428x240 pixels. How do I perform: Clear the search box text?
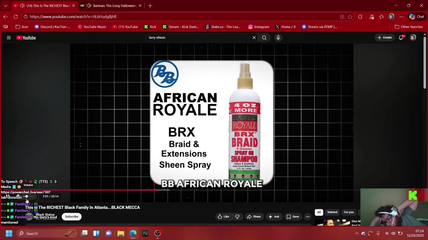point(254,38)
